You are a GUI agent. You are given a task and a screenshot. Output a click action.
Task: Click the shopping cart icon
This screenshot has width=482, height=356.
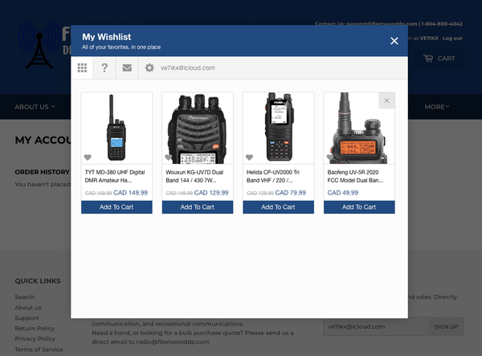click(x=428, y=58)
